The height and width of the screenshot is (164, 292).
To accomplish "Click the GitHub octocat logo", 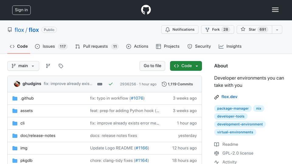I will pyautogui.click(x=146, y=10).
